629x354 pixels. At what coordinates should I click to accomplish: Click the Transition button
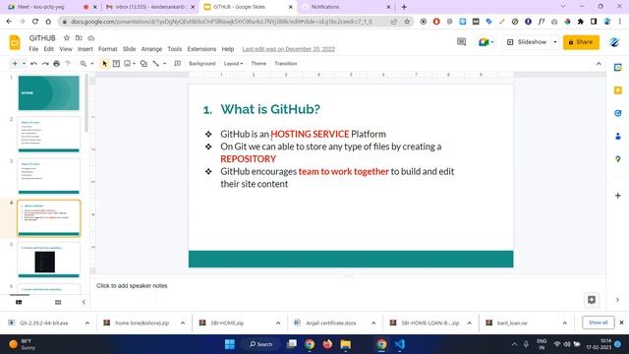click(x=286, y=63)
